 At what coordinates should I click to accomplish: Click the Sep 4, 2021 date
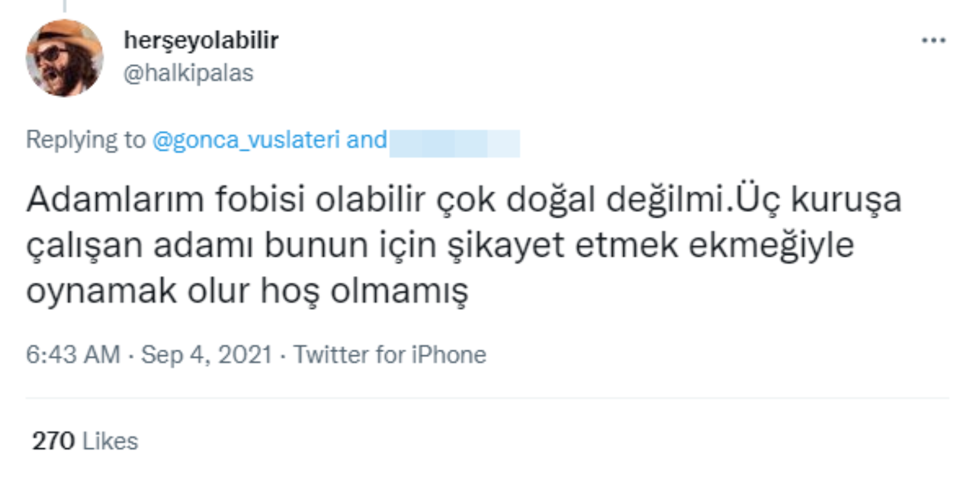pyautogui.click(x=206, y=354)
